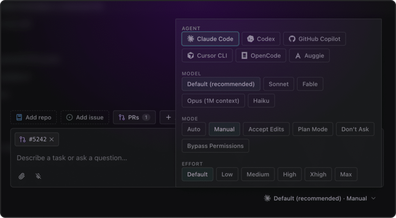The width and height of the screenshot is (396, 218).
Task: Select the Claude Code agent
Action: [x=210, y=39]
